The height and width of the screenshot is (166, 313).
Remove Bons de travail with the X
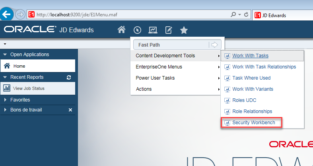[70, 110]
